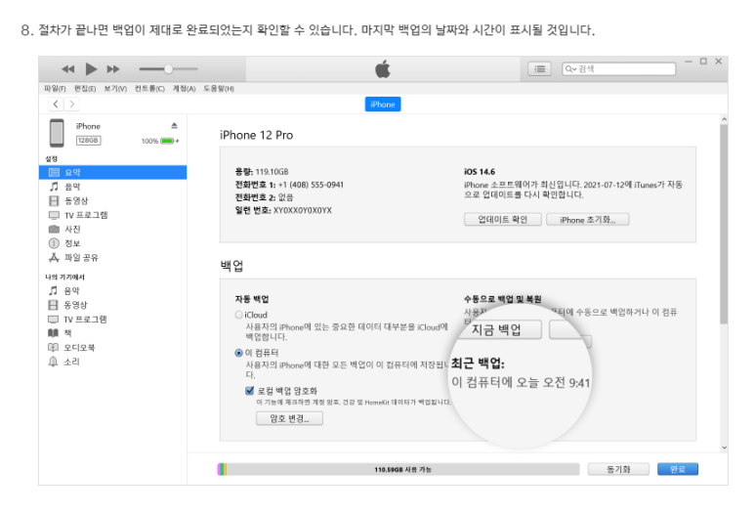Select the 이 컴퓨터 backup radio button
The height and width of the screenshot is (514, 755).
pyautogui.click(x=239, y=353)
